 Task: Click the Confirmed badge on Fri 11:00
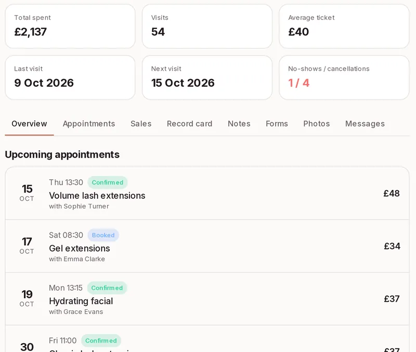(101, 341)
